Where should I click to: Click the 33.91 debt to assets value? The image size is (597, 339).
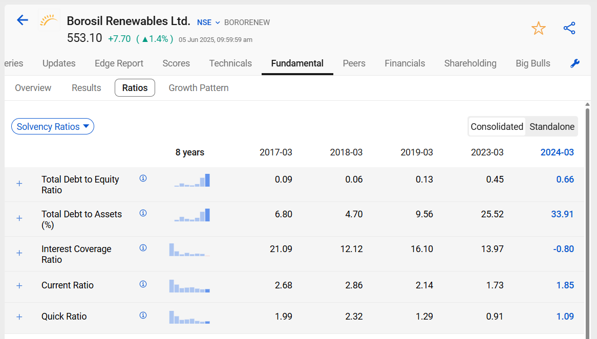tap(562, 214)
